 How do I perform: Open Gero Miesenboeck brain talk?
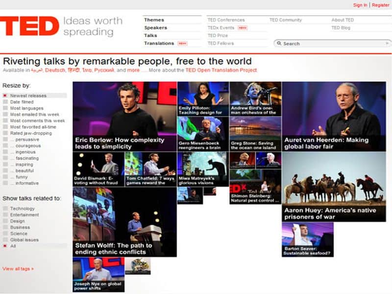click(203, 134)
